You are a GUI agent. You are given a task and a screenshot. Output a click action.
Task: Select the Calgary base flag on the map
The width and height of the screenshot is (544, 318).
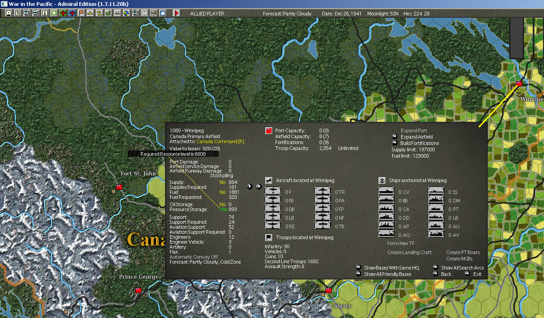328,290
